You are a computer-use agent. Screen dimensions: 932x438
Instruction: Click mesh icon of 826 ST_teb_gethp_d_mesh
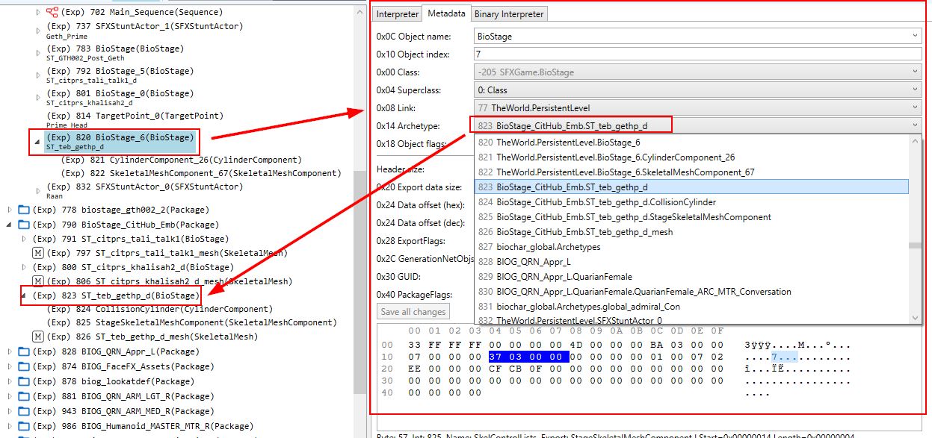point(37,337)
